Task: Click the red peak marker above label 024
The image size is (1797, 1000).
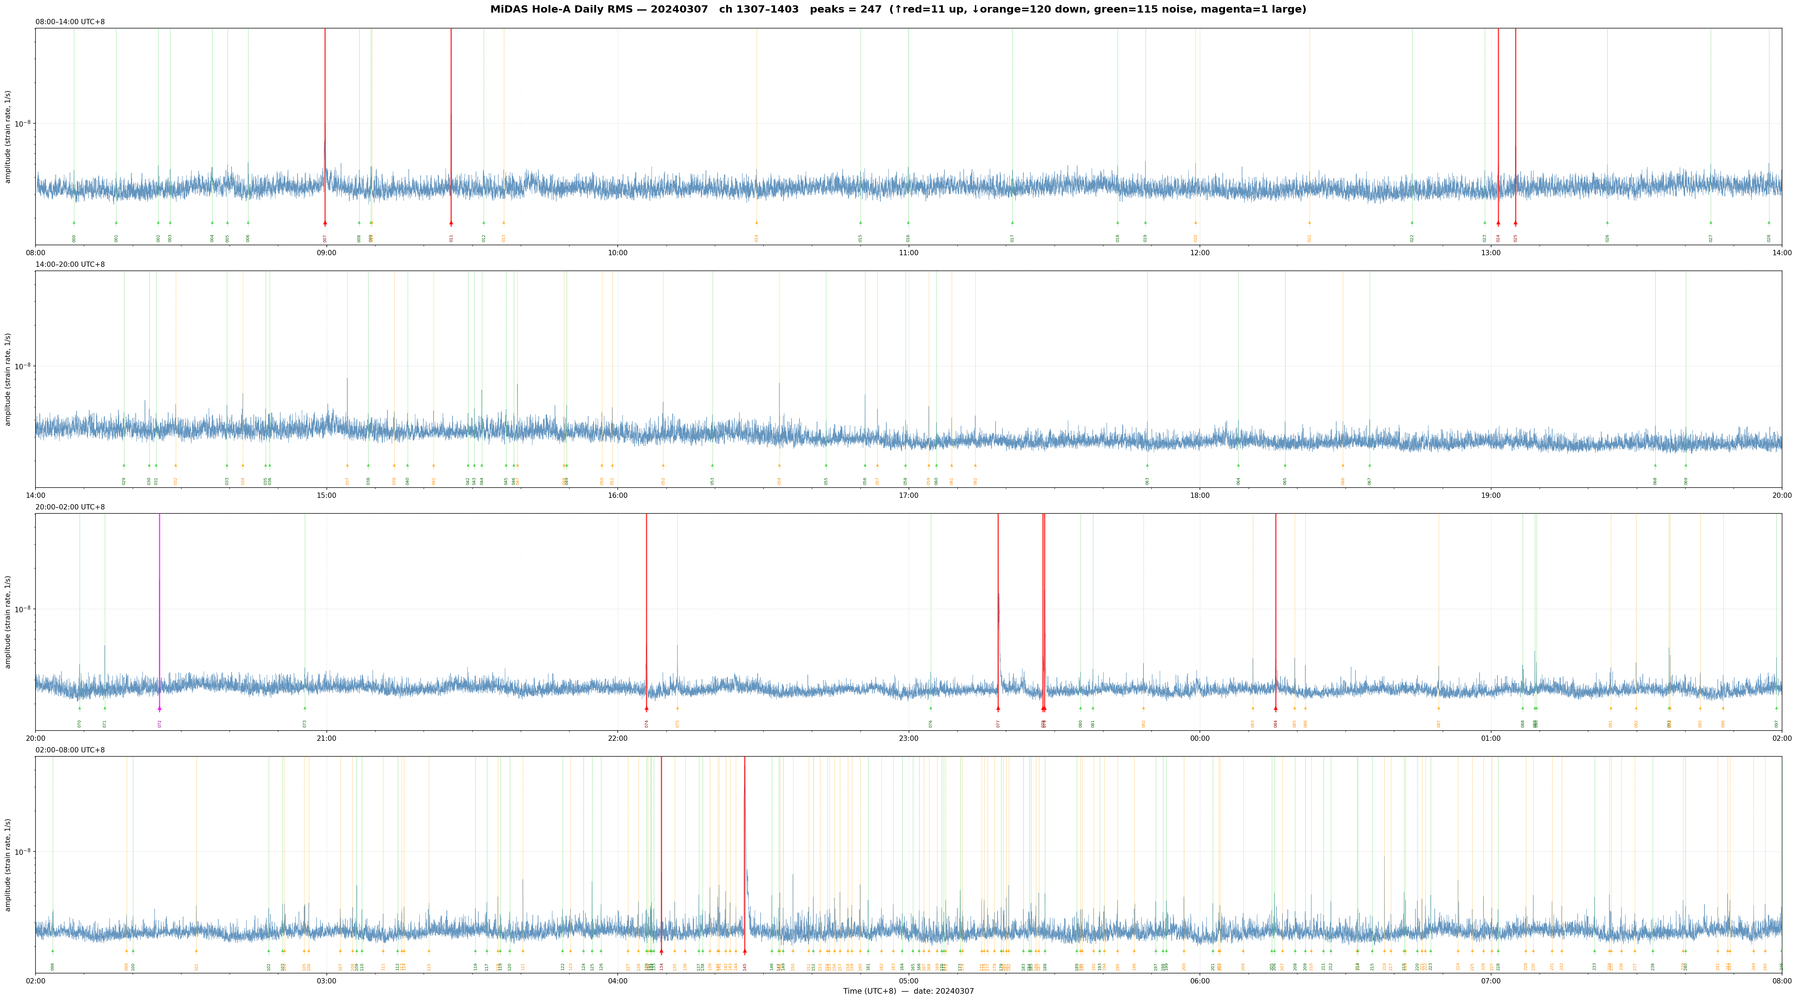Action: click(x=1498, y=223)
